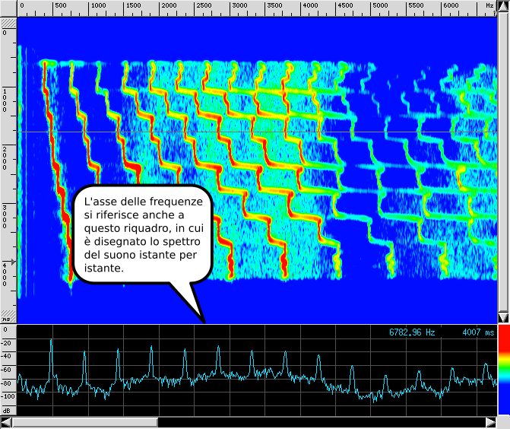Click the vertical scrollbar up arrow
510x429 pixels.
click(x=502, y=6)
